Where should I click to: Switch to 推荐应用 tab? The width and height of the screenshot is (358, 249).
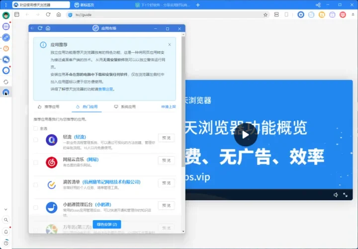(x=48, y=106)
